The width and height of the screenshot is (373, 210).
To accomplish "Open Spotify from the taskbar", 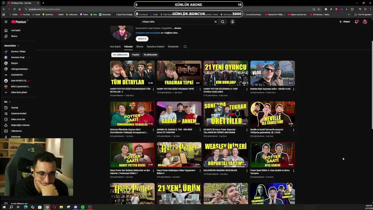I will 83,207.
